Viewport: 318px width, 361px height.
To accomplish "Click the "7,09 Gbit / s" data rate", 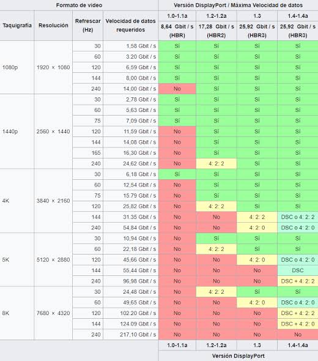I will click(x=141, y=121).
